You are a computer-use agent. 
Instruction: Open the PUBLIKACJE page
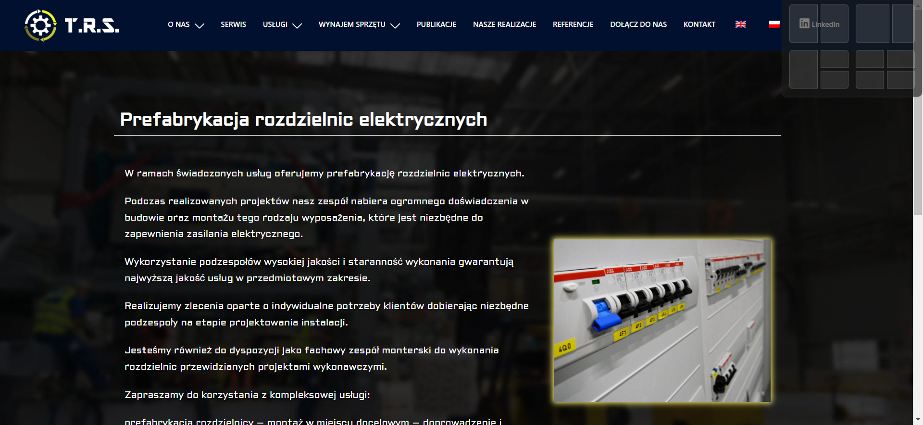tap(437, 25)
